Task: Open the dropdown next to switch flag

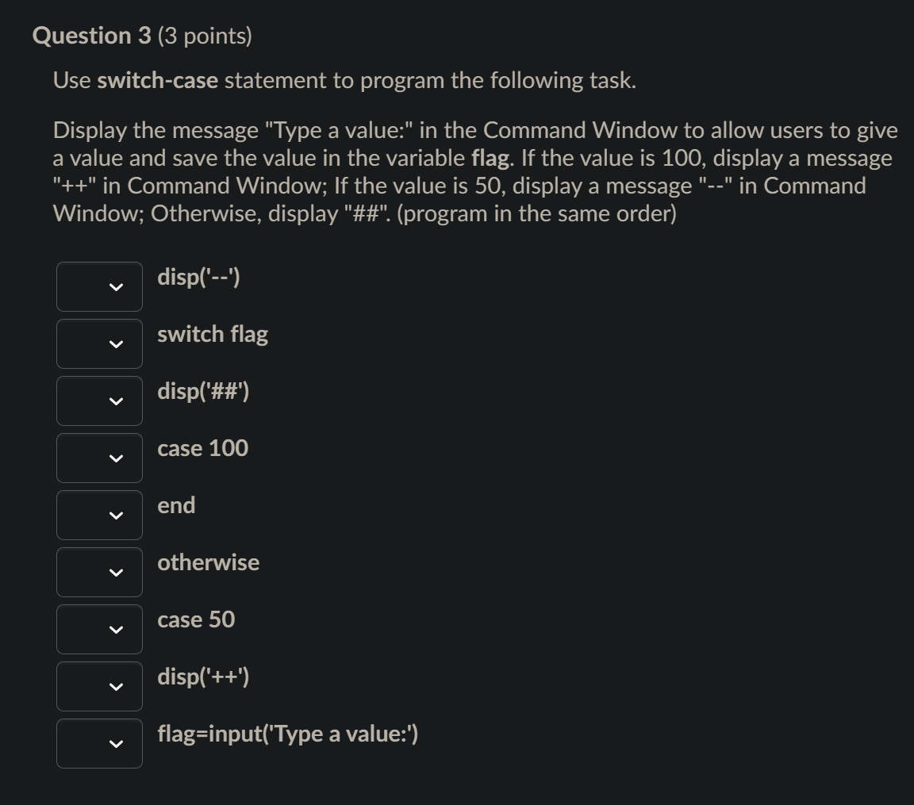Action: click(x=98, y=343)
